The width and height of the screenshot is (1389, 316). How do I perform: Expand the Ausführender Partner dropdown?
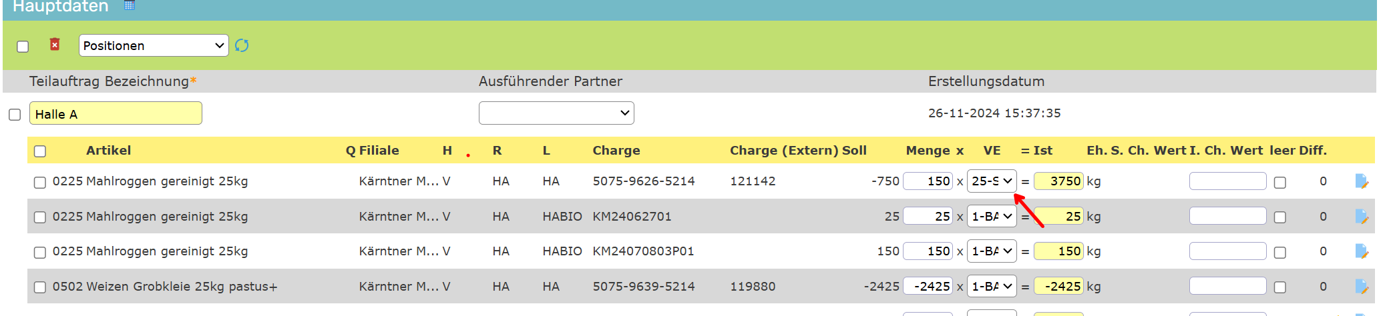tap(556, 113)
